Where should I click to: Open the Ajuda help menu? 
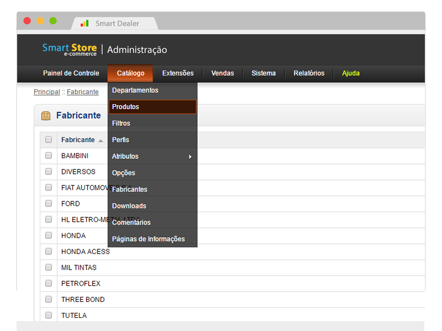point(351,73)
